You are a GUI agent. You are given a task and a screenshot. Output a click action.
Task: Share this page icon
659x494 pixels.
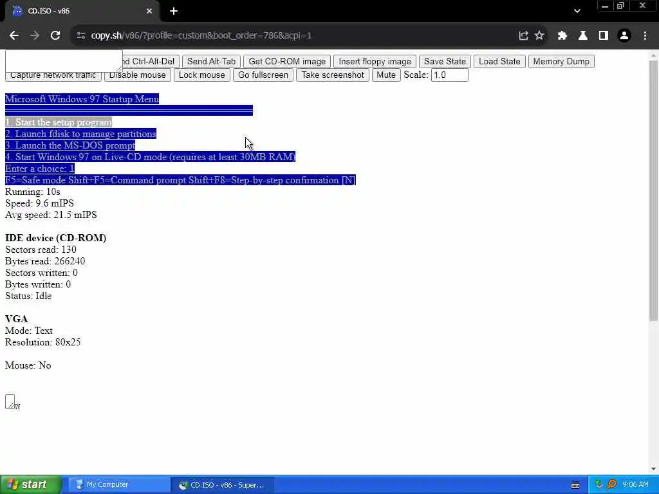pos(523,36)
